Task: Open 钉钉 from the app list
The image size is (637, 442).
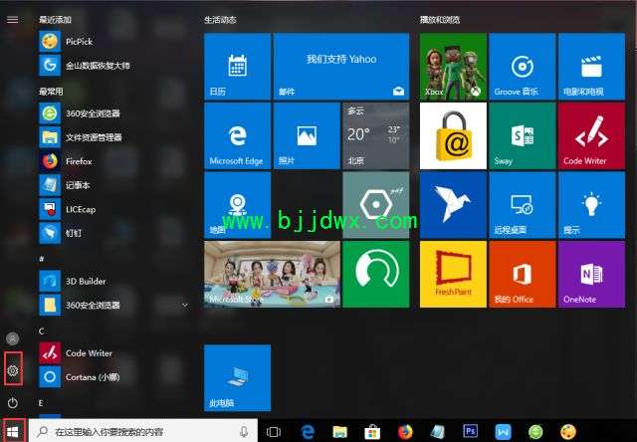Action: tap(113, 233)
